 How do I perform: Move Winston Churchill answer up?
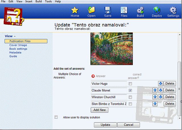[155, 97]
